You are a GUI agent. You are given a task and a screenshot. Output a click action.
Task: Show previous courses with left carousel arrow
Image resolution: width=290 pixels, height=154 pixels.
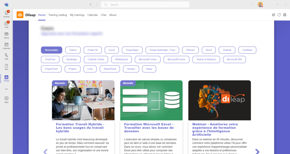pos(45,151)
